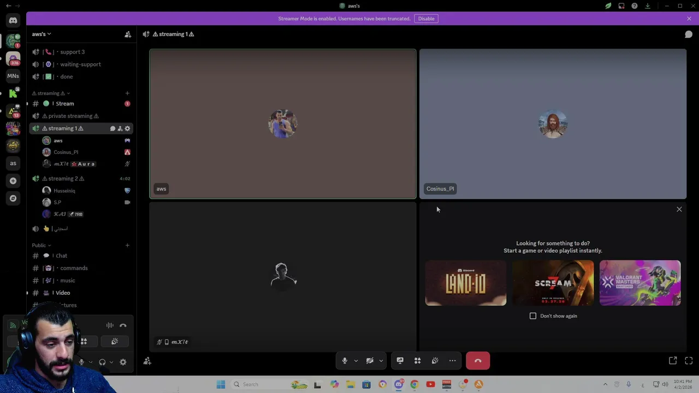Join waiting-support voice channel

pyautogui.click(x=81, y=64)
